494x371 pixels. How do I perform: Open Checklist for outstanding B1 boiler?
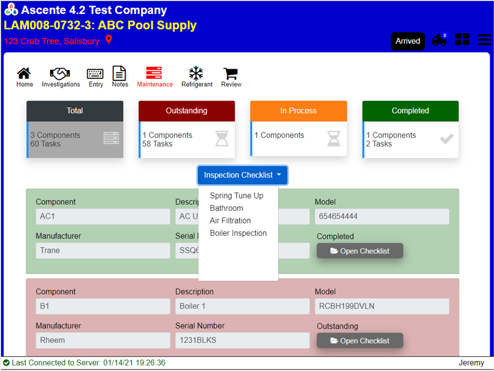pos(360,341)
